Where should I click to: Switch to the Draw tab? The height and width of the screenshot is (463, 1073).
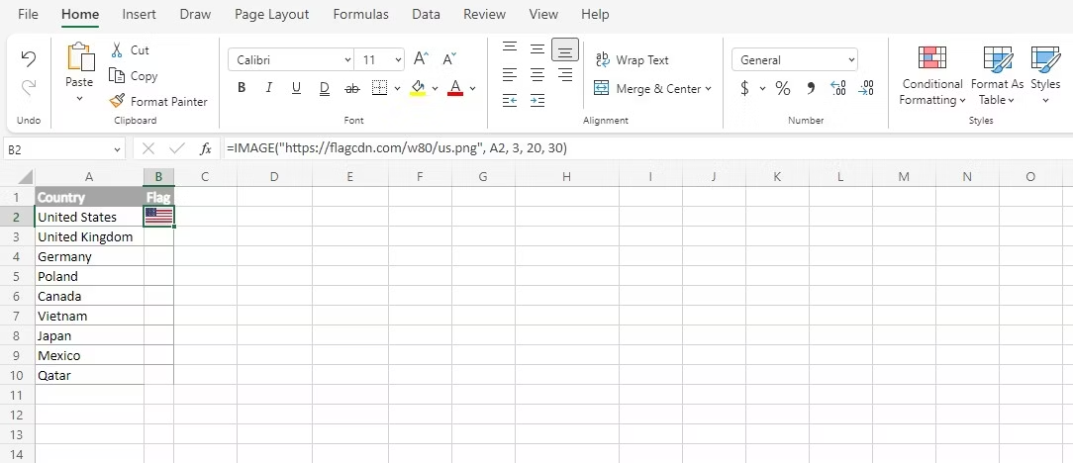pyautogui.click(x=195, y=14)
